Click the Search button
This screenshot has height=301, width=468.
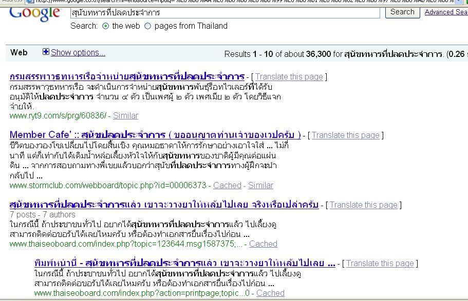tap(402, 12)
